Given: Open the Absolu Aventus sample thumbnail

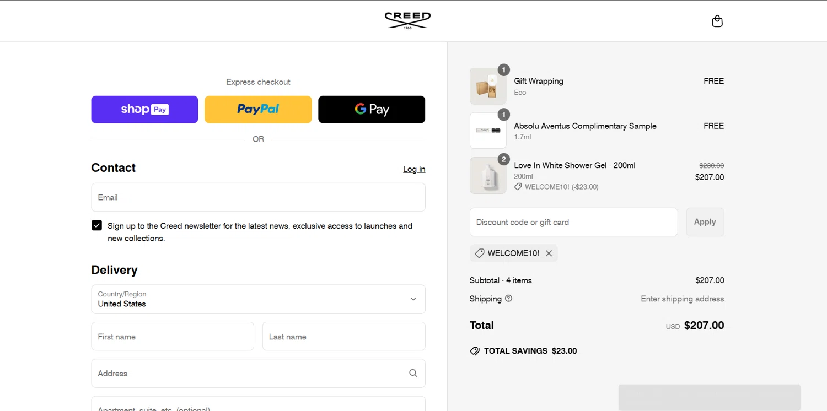Looking at the screenshot, I should click(x=488, y=131).
